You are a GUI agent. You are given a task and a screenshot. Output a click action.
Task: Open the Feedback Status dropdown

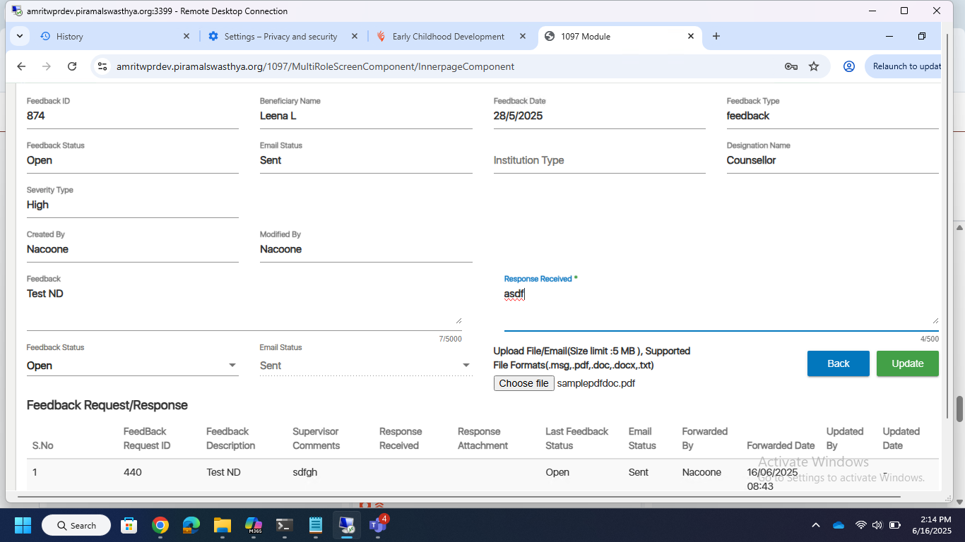[133, 366]
